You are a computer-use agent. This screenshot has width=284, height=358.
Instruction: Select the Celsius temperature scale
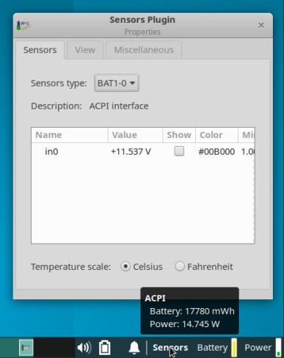125,266
